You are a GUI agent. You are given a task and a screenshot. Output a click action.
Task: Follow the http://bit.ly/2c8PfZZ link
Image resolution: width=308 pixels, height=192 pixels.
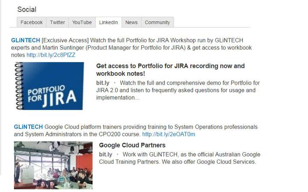tap(51, 55)
